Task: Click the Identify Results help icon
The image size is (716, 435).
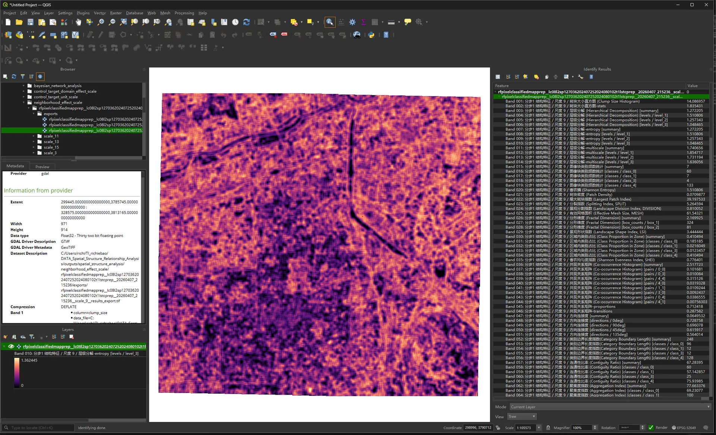Action: [591, 77]
